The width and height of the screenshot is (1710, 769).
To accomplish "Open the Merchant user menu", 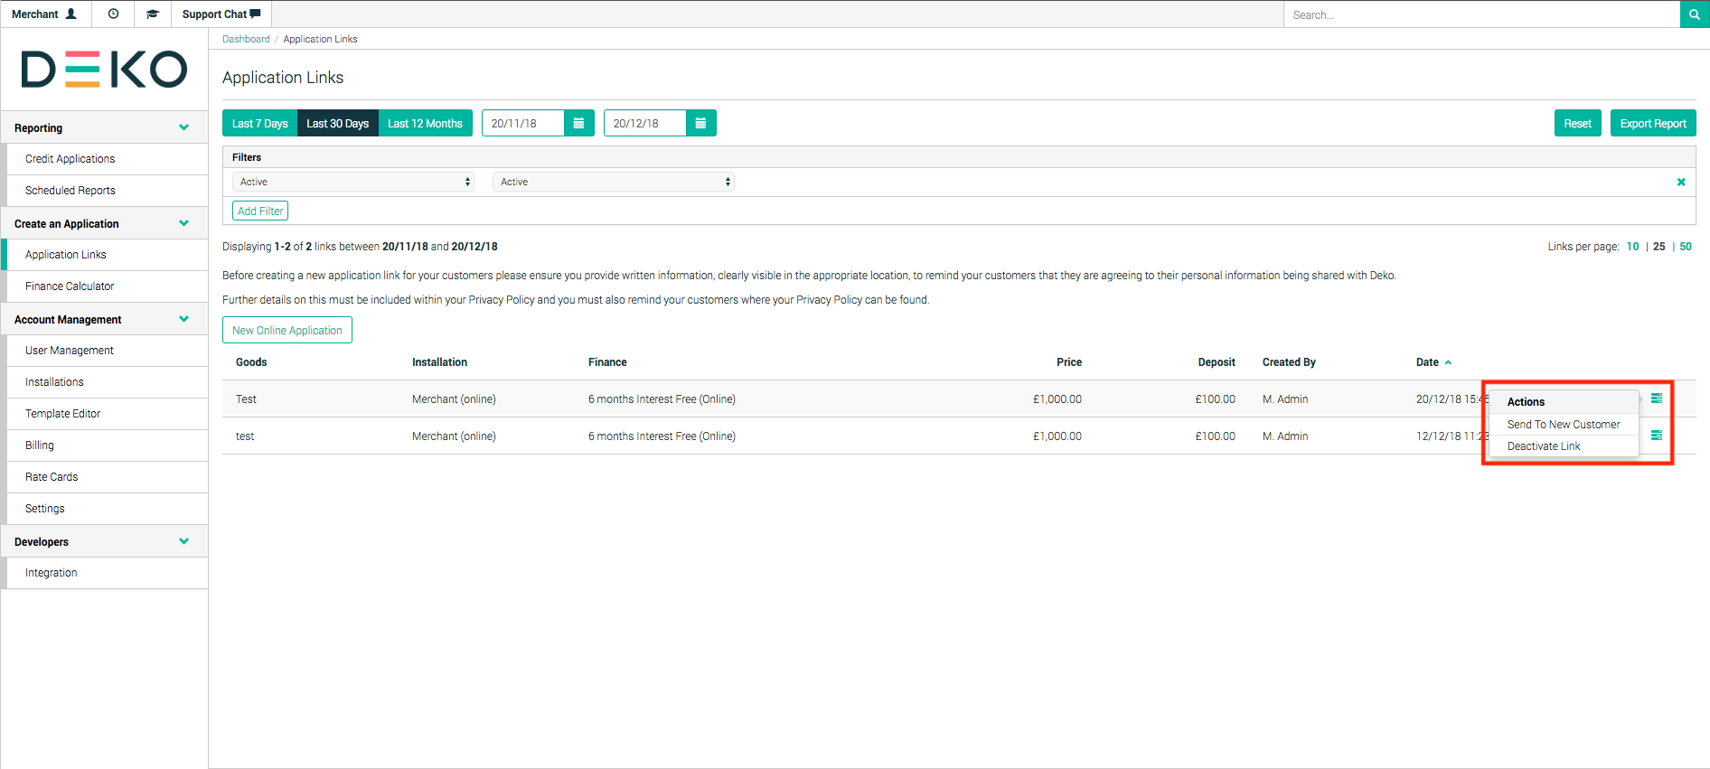I will coord(44,14).
